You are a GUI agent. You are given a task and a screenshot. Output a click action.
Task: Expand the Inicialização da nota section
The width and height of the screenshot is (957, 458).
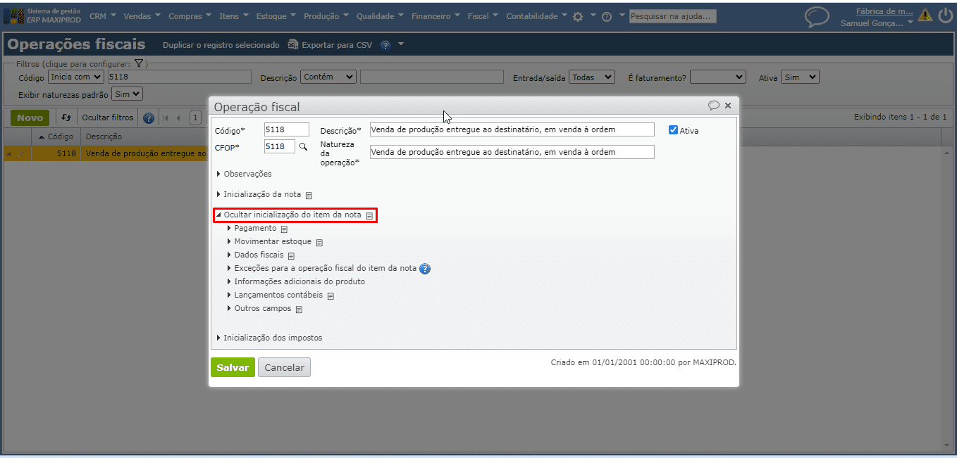(259, 194)
